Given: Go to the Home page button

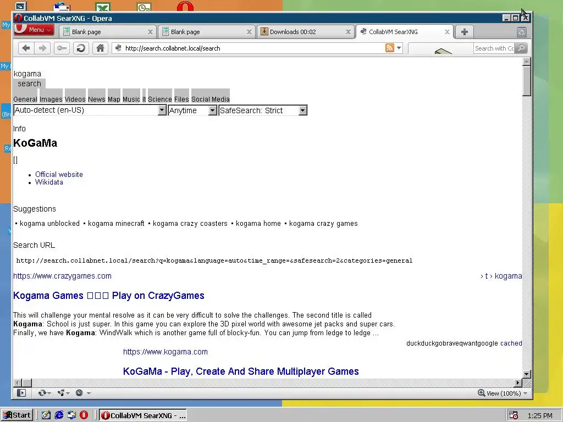Looking at the screenshot, I should [100, 48].
